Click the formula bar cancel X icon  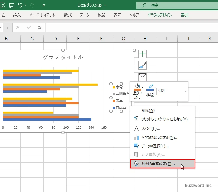tap(18, 27)
